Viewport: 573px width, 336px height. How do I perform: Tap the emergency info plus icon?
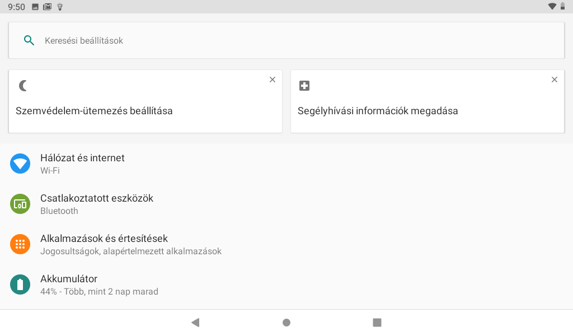click(304, 86)
